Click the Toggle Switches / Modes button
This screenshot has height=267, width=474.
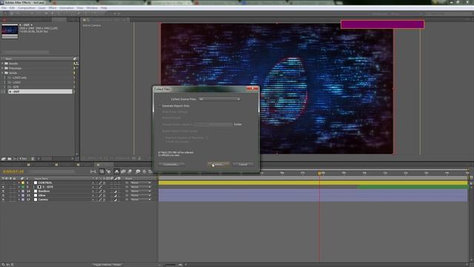(107, 265)
